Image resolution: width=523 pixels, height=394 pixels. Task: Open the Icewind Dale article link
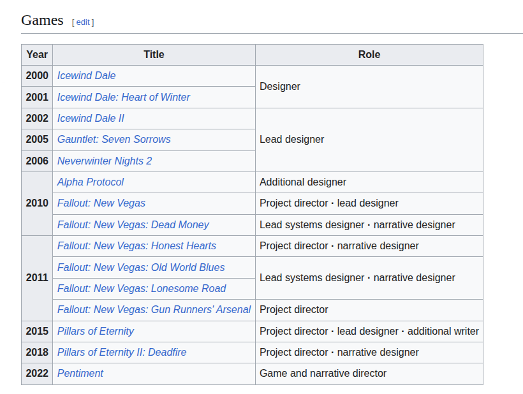[x=86, y=76]
